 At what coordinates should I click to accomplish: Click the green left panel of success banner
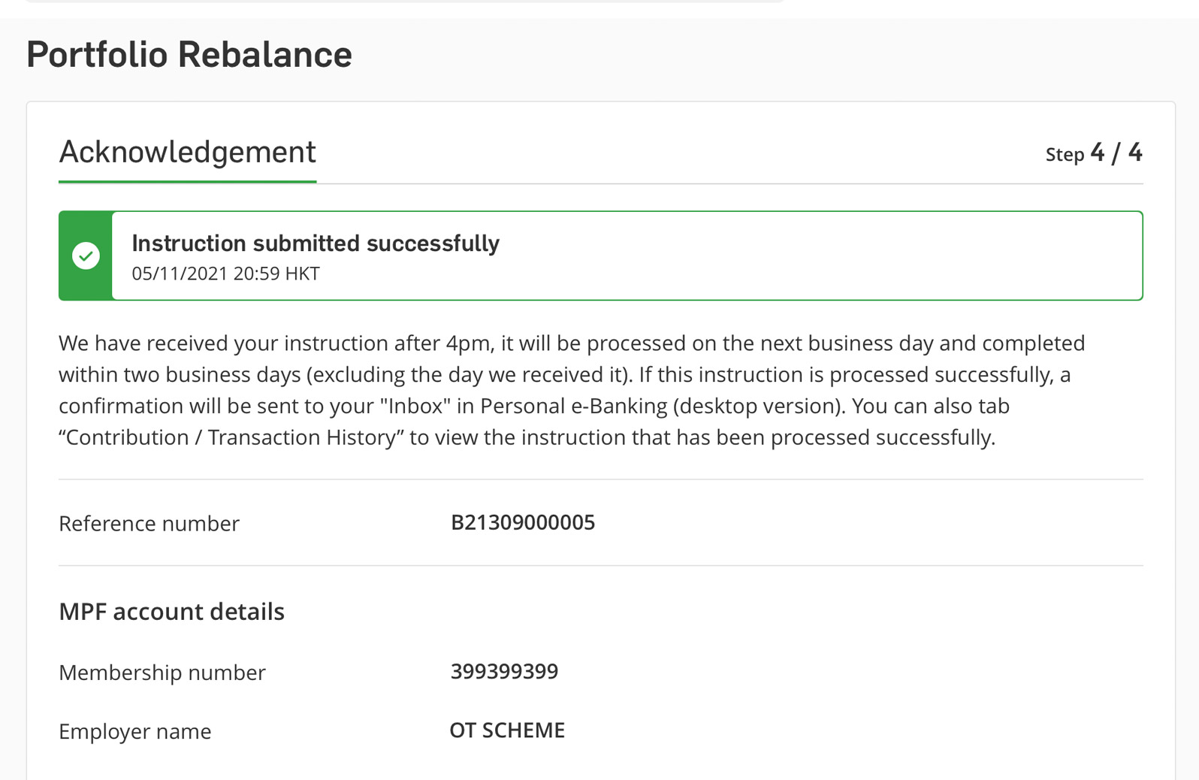86,255
